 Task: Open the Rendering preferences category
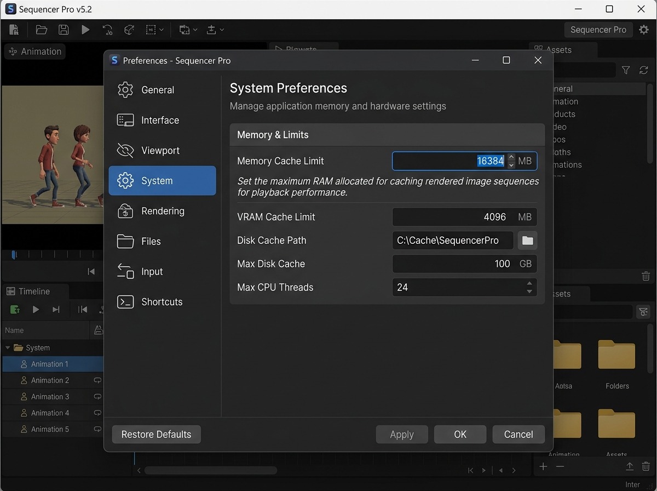click(x=163, y=211)
